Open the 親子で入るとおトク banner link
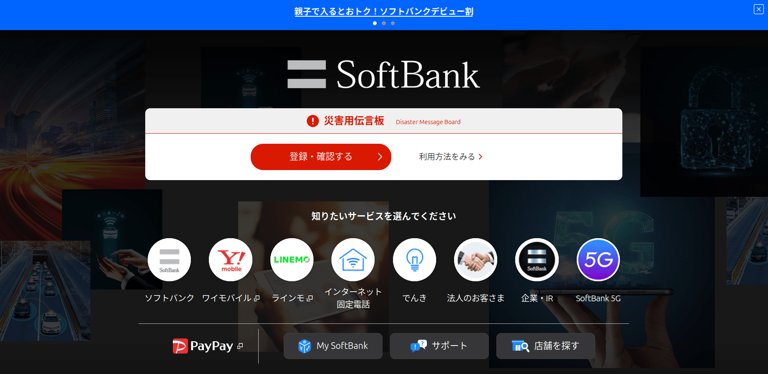The image size is (768, 374). (x=384, y=12)
